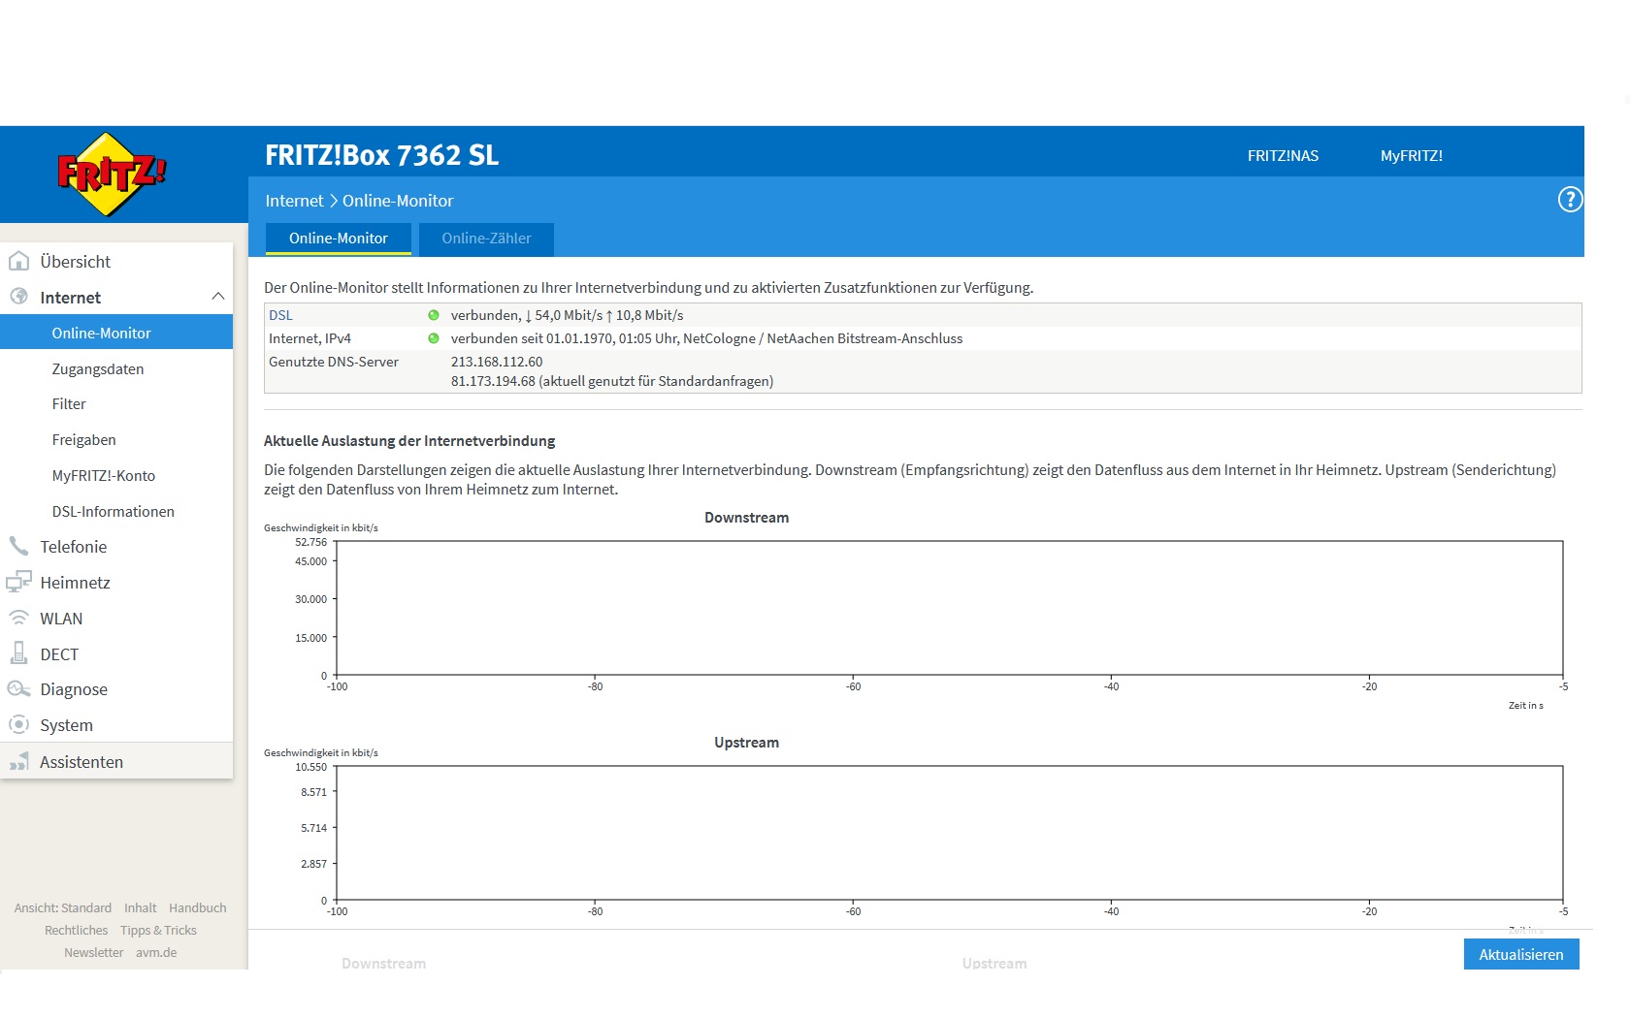Click the Assistenten wizard icon
1630x1018 pixels.
tap(18, 762)
